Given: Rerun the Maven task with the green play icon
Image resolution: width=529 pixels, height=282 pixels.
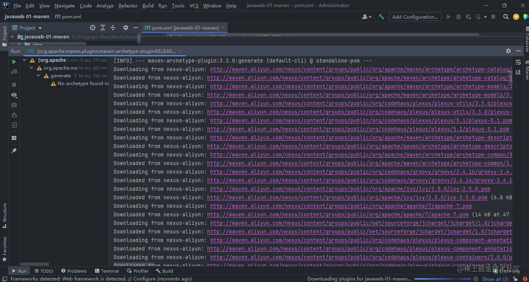Looking at the screenshot, I should point(14,62).
